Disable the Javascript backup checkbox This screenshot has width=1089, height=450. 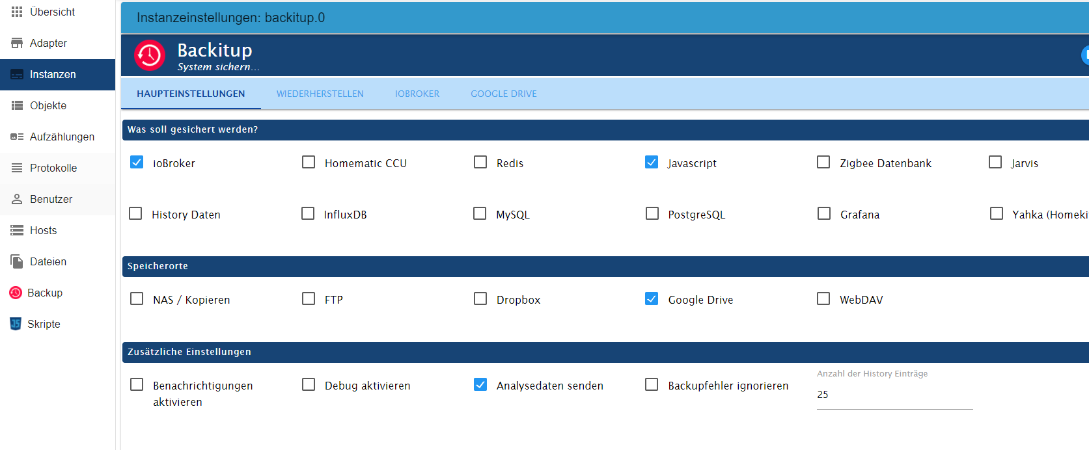(x=652, y=162)
